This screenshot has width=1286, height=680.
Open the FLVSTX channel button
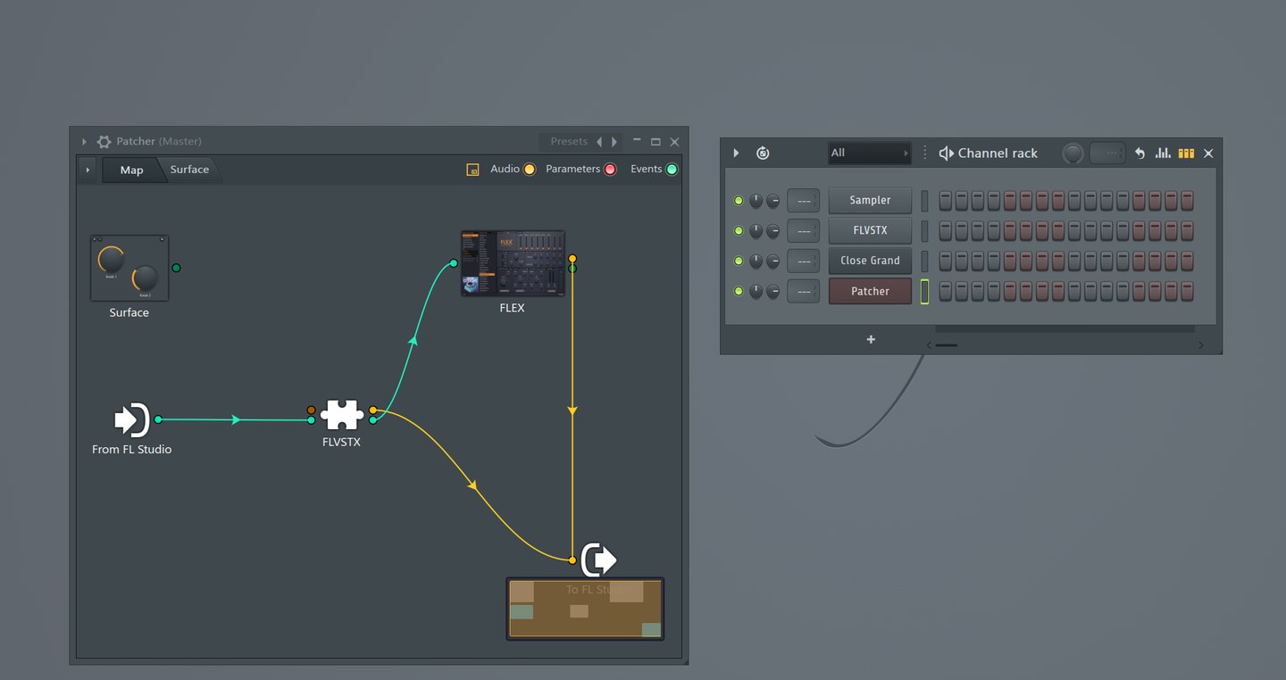pyautogui.click(x=870, y=231)
